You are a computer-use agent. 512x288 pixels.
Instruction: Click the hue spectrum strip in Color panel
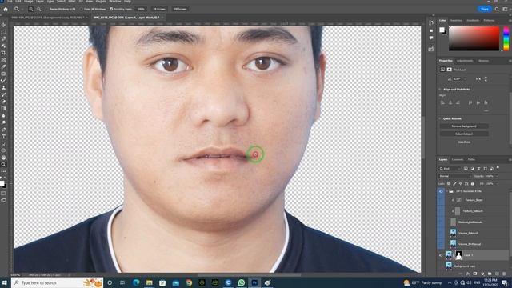(506, 38)
